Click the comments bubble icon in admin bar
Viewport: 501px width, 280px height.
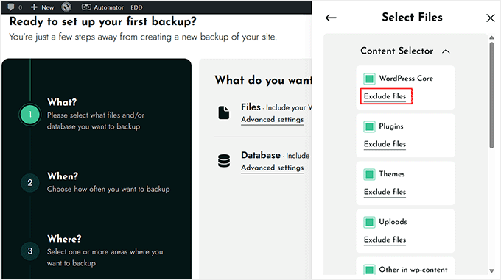(11, 7)
